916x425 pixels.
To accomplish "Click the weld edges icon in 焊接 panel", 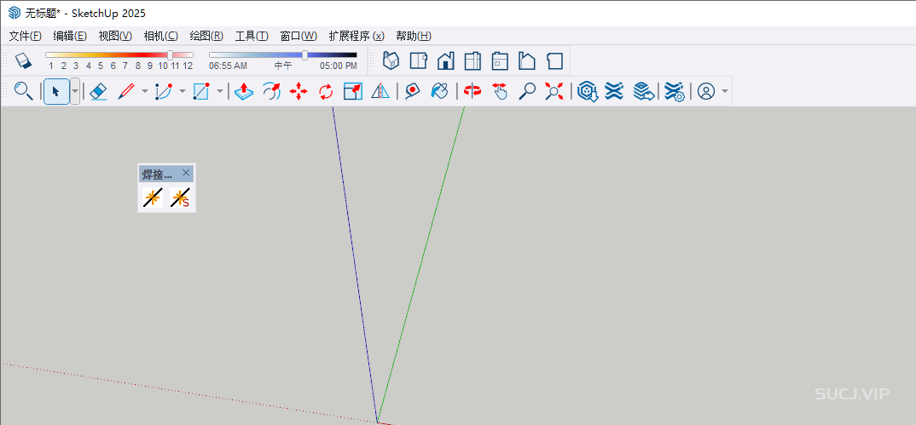I will coord(153,198).
